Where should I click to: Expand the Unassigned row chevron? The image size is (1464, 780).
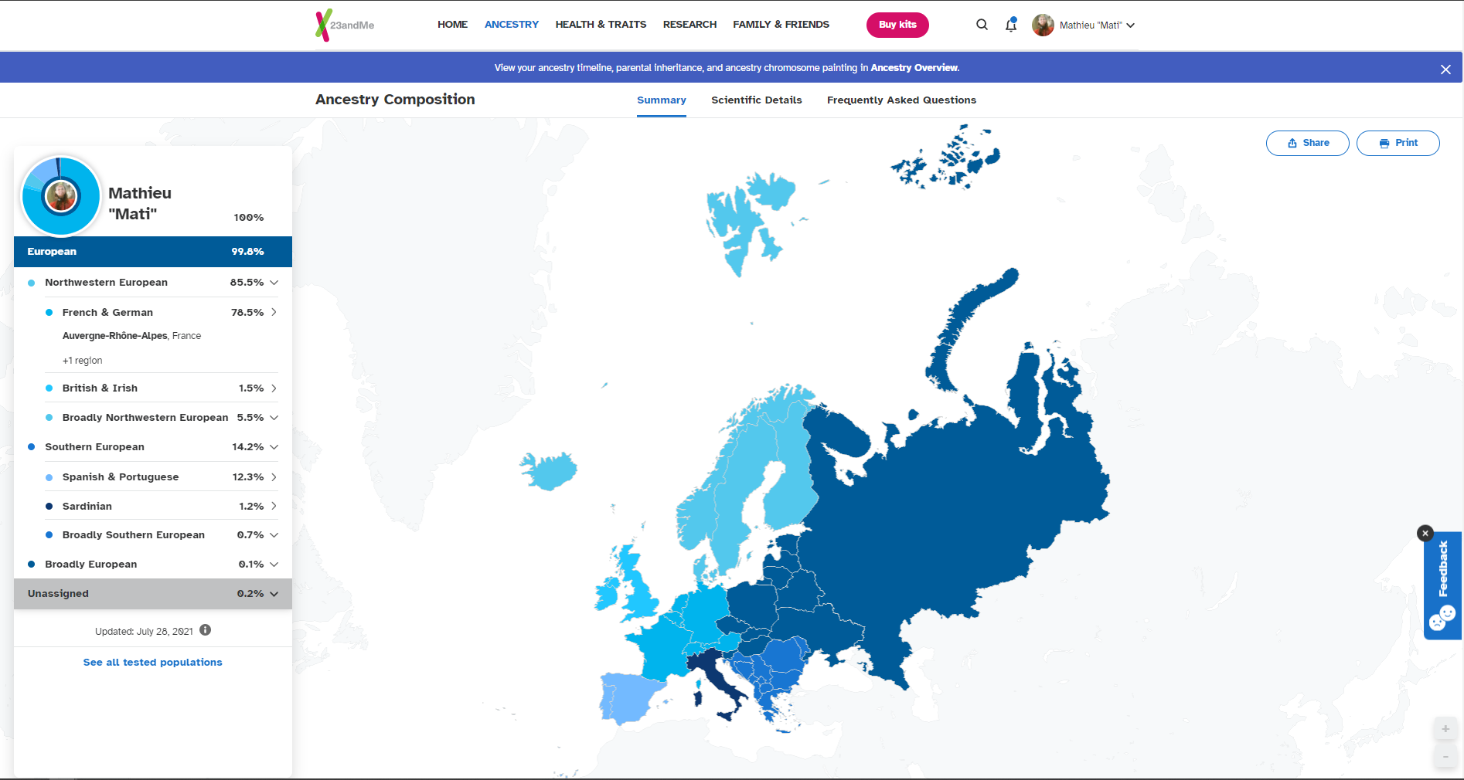click(274, 594)
